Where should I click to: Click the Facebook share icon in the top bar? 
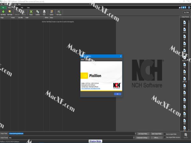coord(181,8)
